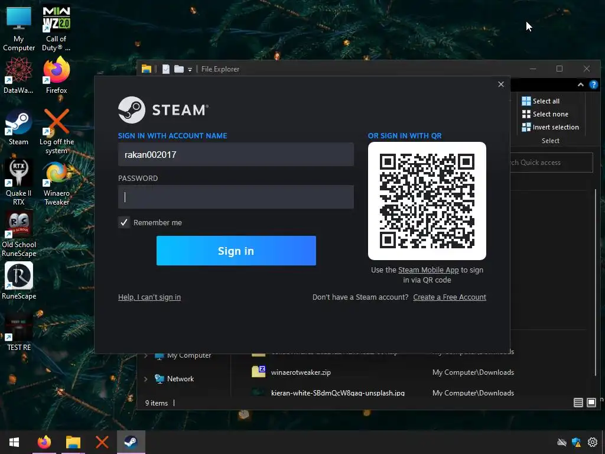Select Steam taskbar button

(131, 442)
